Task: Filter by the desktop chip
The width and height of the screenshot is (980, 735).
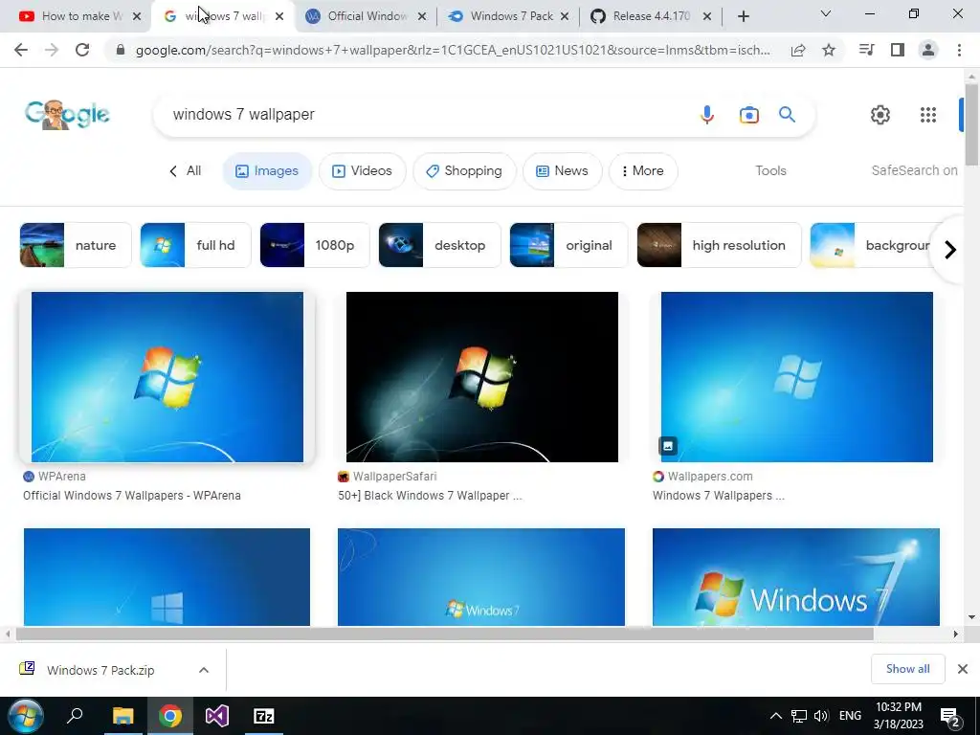Action: (439, 245)
